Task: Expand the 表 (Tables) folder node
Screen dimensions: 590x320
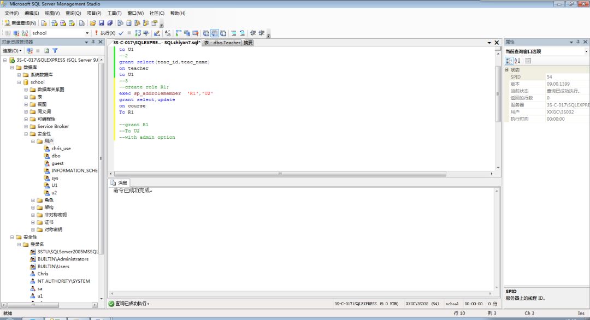Action: [26, 97]
